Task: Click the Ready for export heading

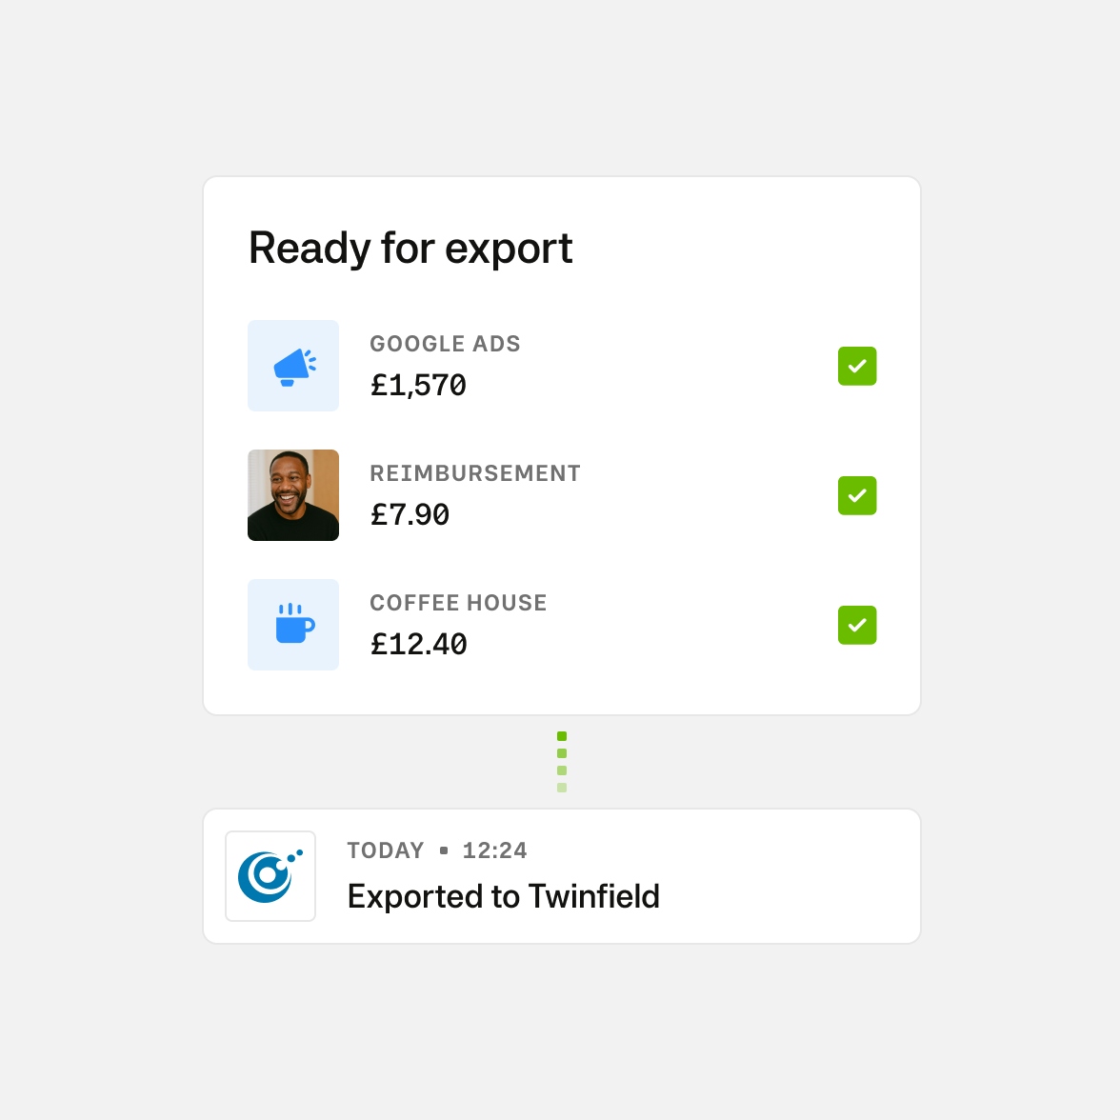Action: 410,249
